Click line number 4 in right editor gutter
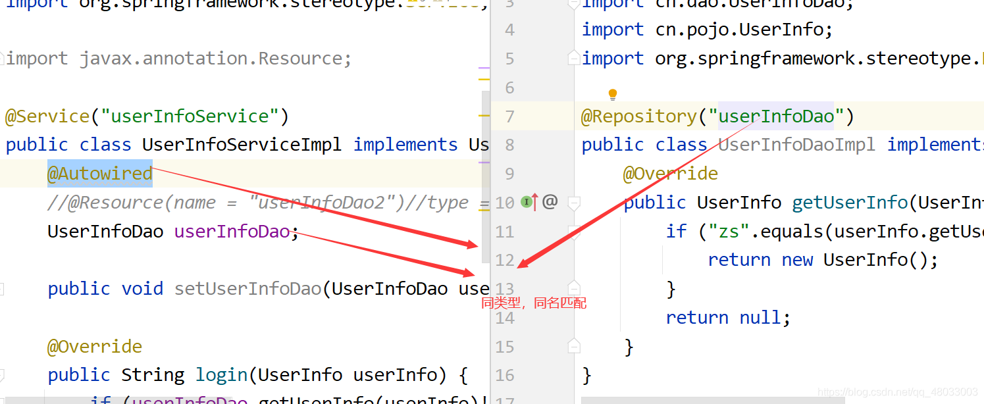The width and height of the screenshot is (984, 404). (x=509, y=30)
